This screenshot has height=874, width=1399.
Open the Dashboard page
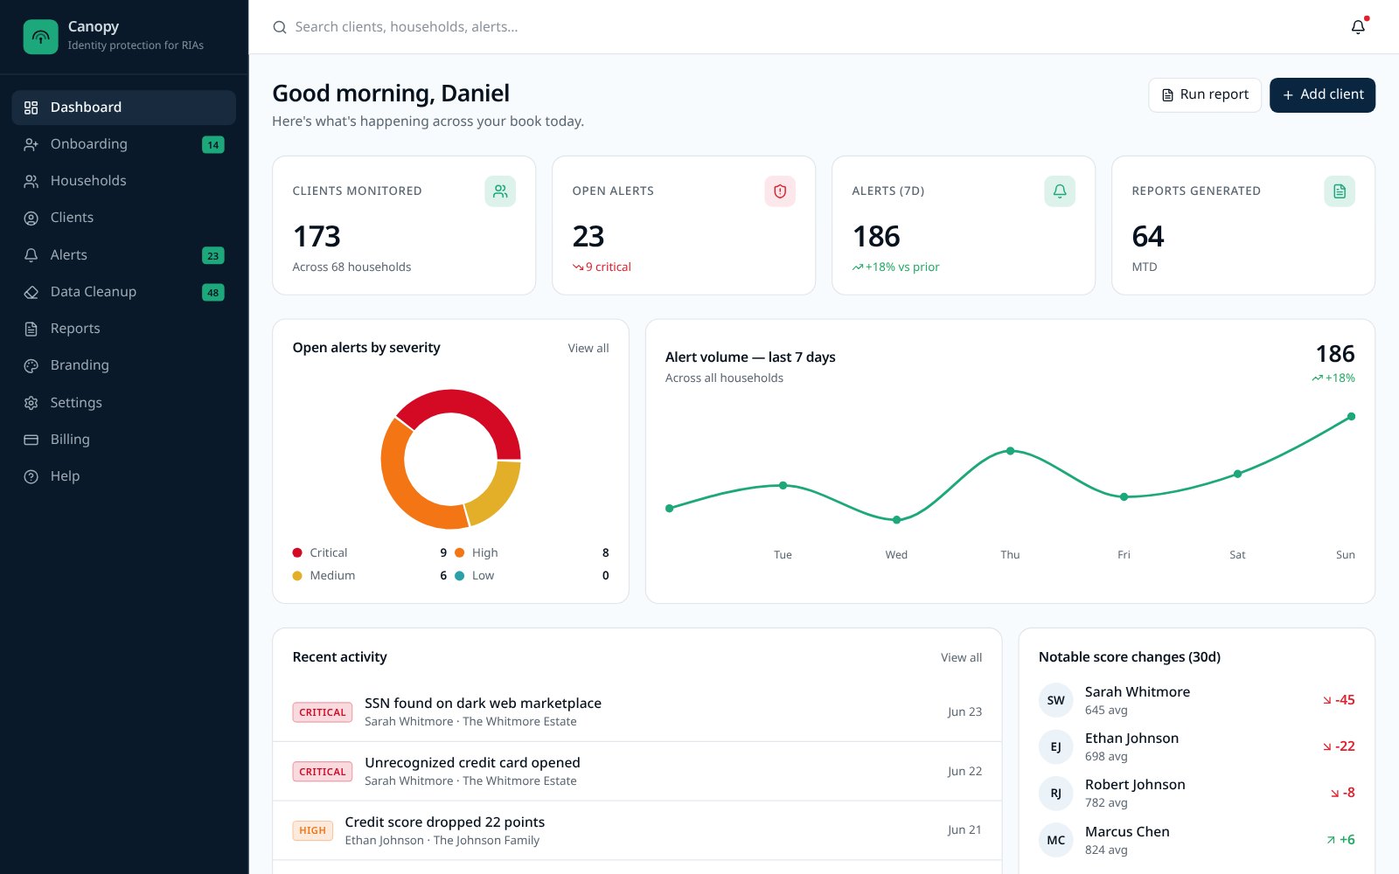pos(124,108)
